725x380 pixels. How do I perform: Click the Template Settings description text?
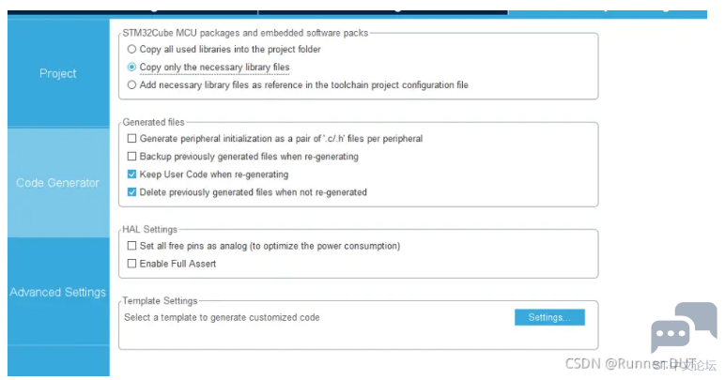(222, 317)
